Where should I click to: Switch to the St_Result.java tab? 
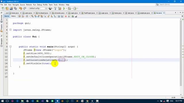pos(43,13)
